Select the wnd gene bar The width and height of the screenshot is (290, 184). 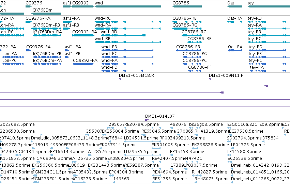[127, 6]
